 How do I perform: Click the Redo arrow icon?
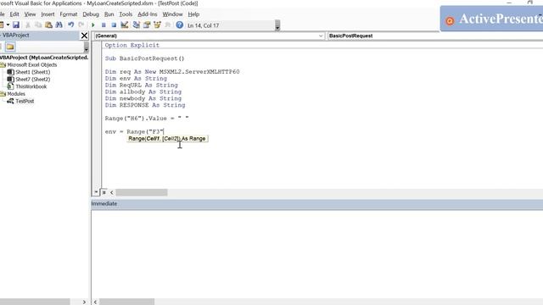(81, 25)
